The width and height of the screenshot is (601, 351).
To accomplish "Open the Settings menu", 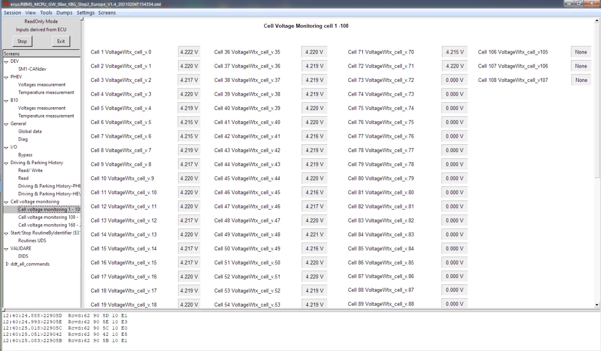I will tap(86, 13).
